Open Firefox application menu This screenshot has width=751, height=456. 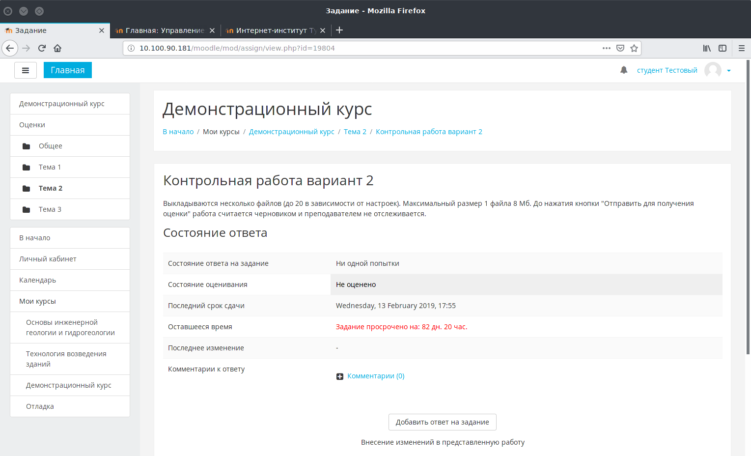(x=742, y=48)
